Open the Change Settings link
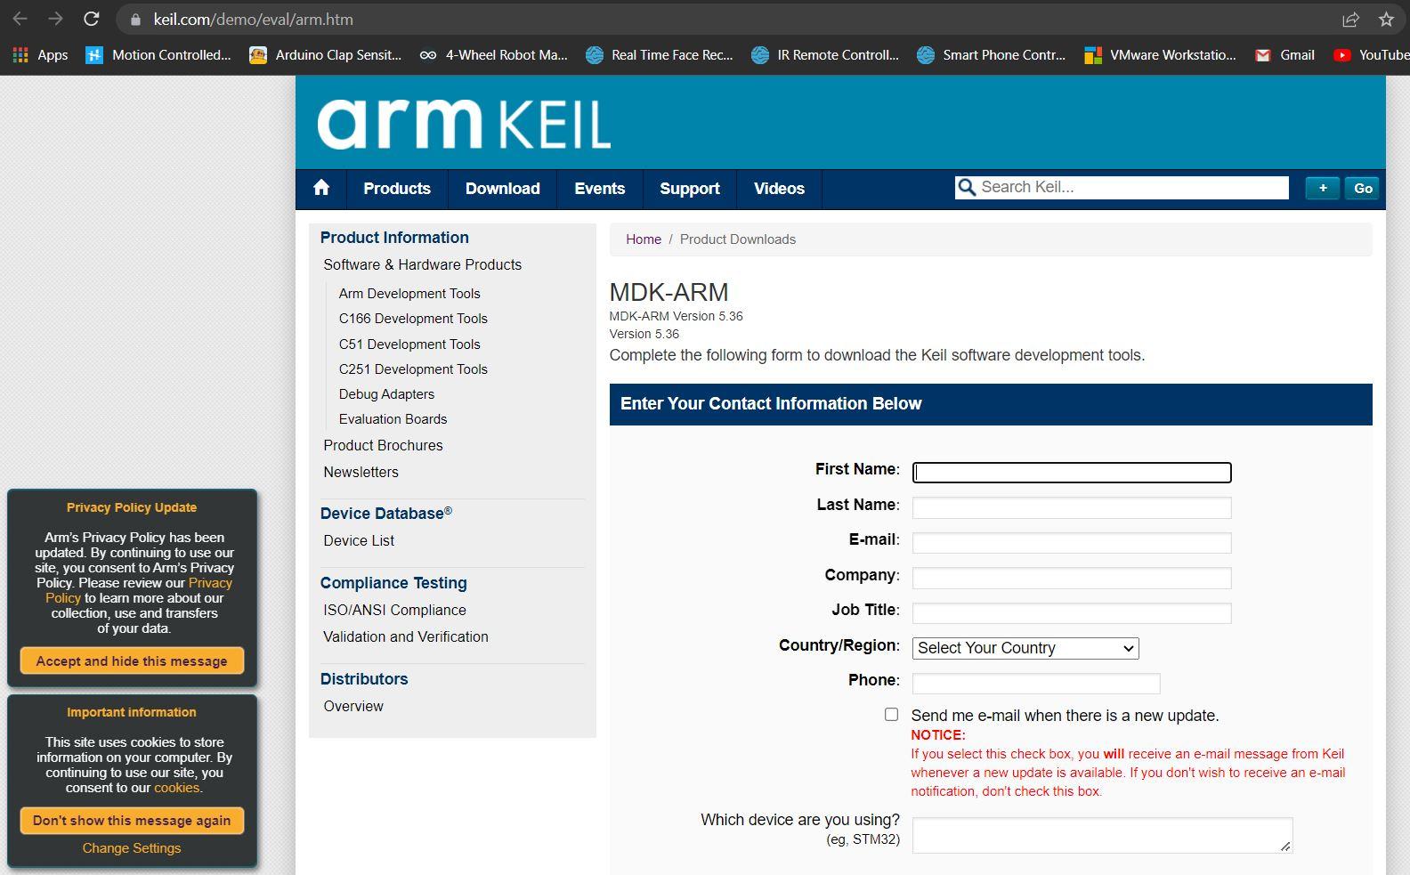 pyautogui.click(x=132, y=848)
